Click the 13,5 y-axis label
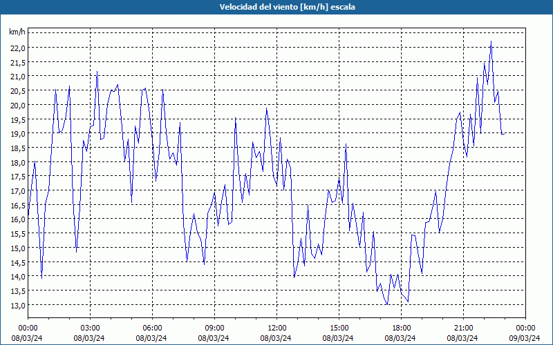Viewport: 553px width, 345px height. (x=18, y=291)
